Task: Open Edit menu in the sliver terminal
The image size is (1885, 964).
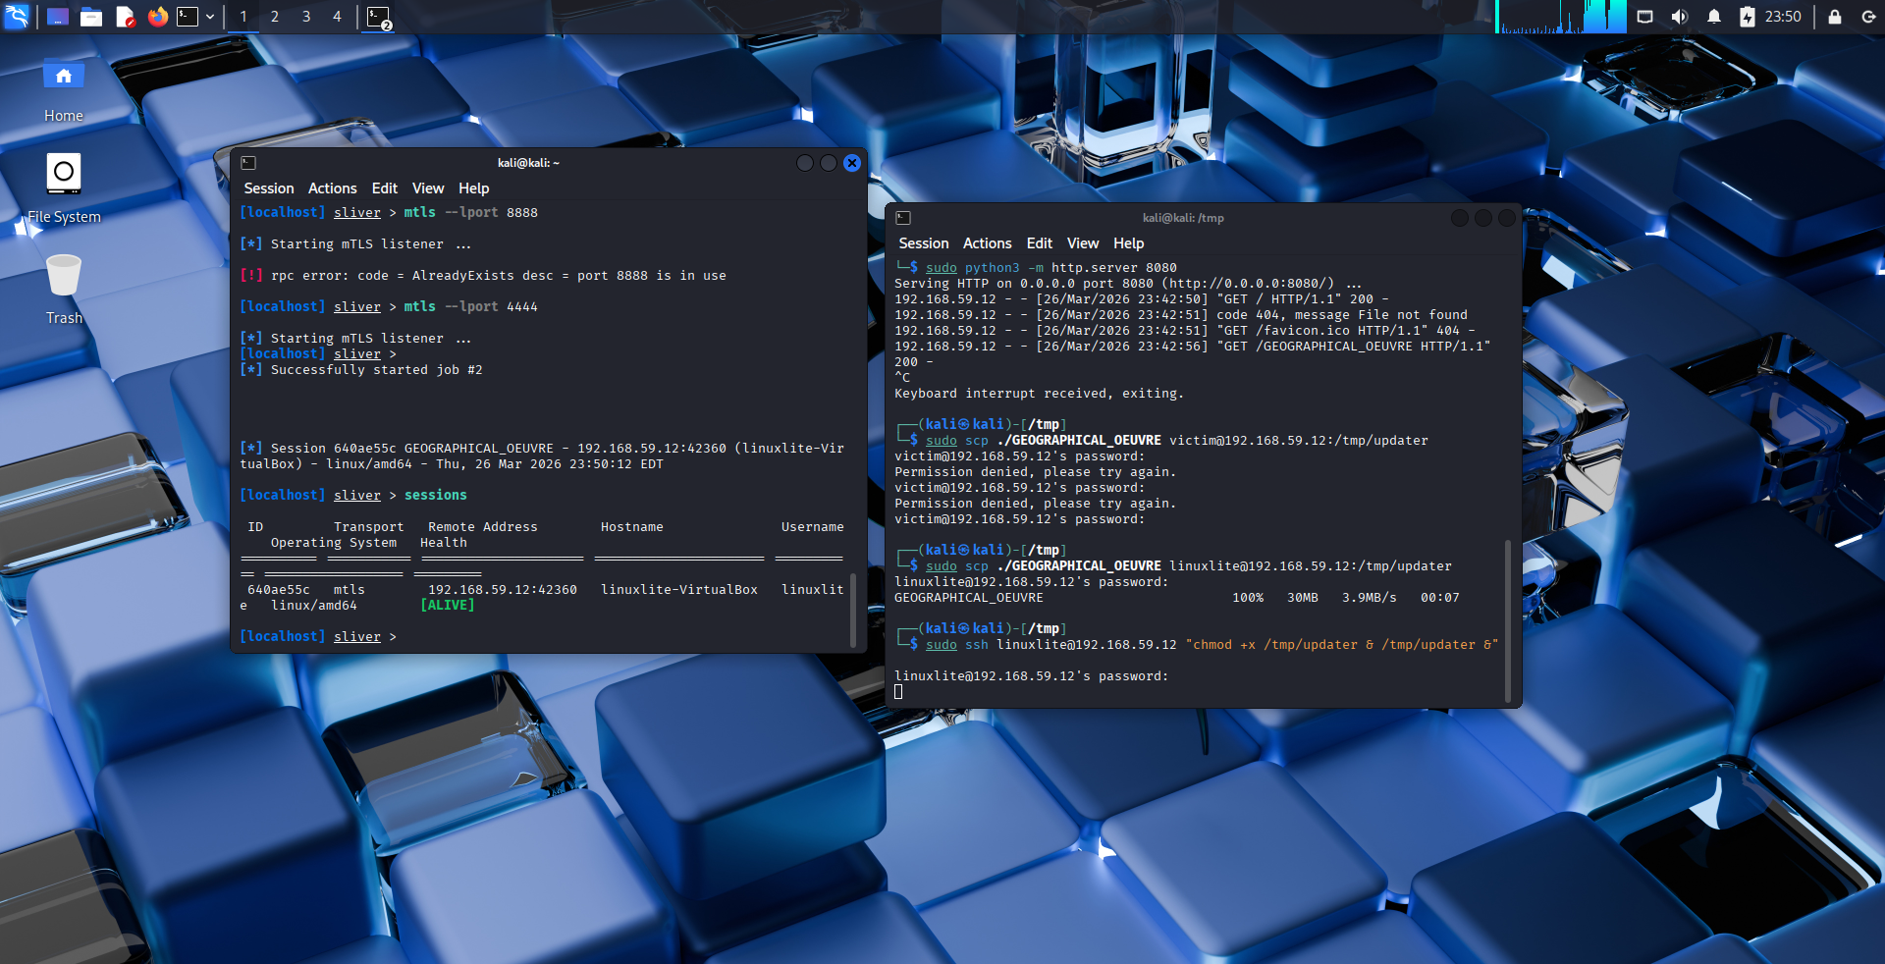Action: click(x=385, y=188)
